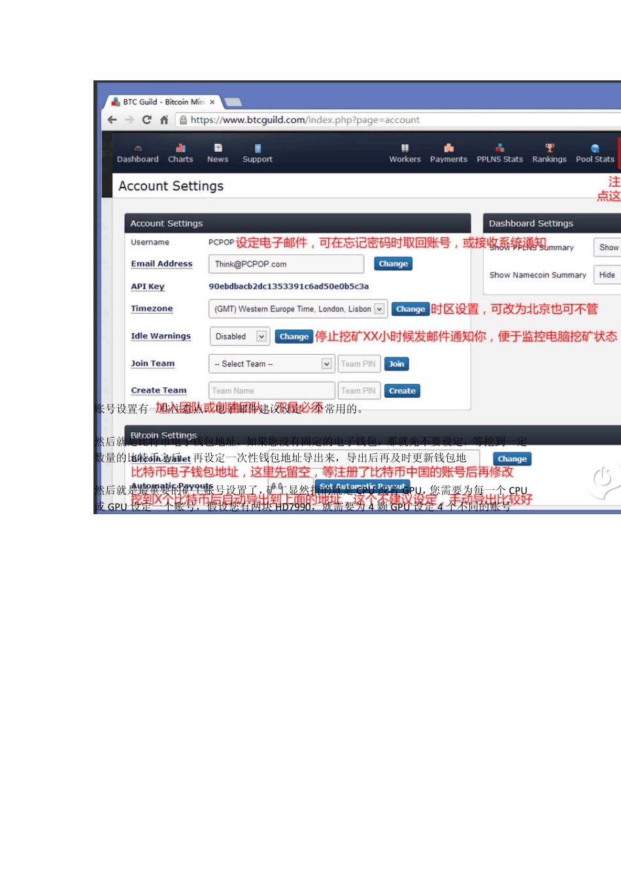Reload the page with refresh icon
This screenshot has width=621, height=878.
pyautogui.click(x=147, y=120)
